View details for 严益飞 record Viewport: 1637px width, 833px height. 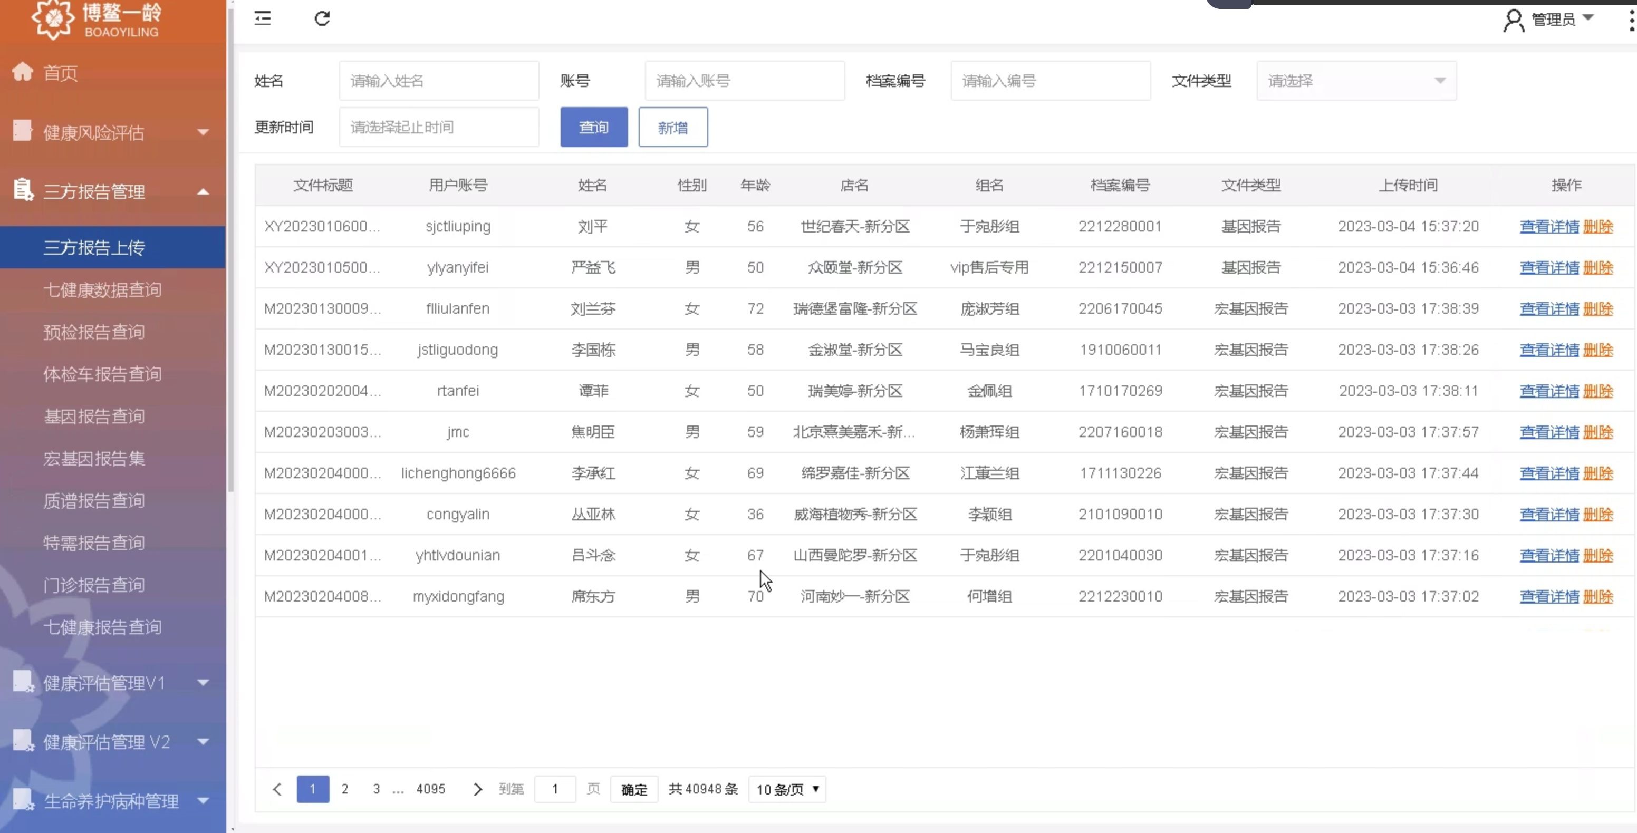click(x=1549, y=267)
